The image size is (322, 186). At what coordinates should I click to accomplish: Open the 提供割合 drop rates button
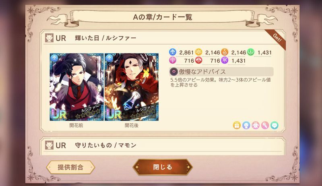(x=70, y=167)
